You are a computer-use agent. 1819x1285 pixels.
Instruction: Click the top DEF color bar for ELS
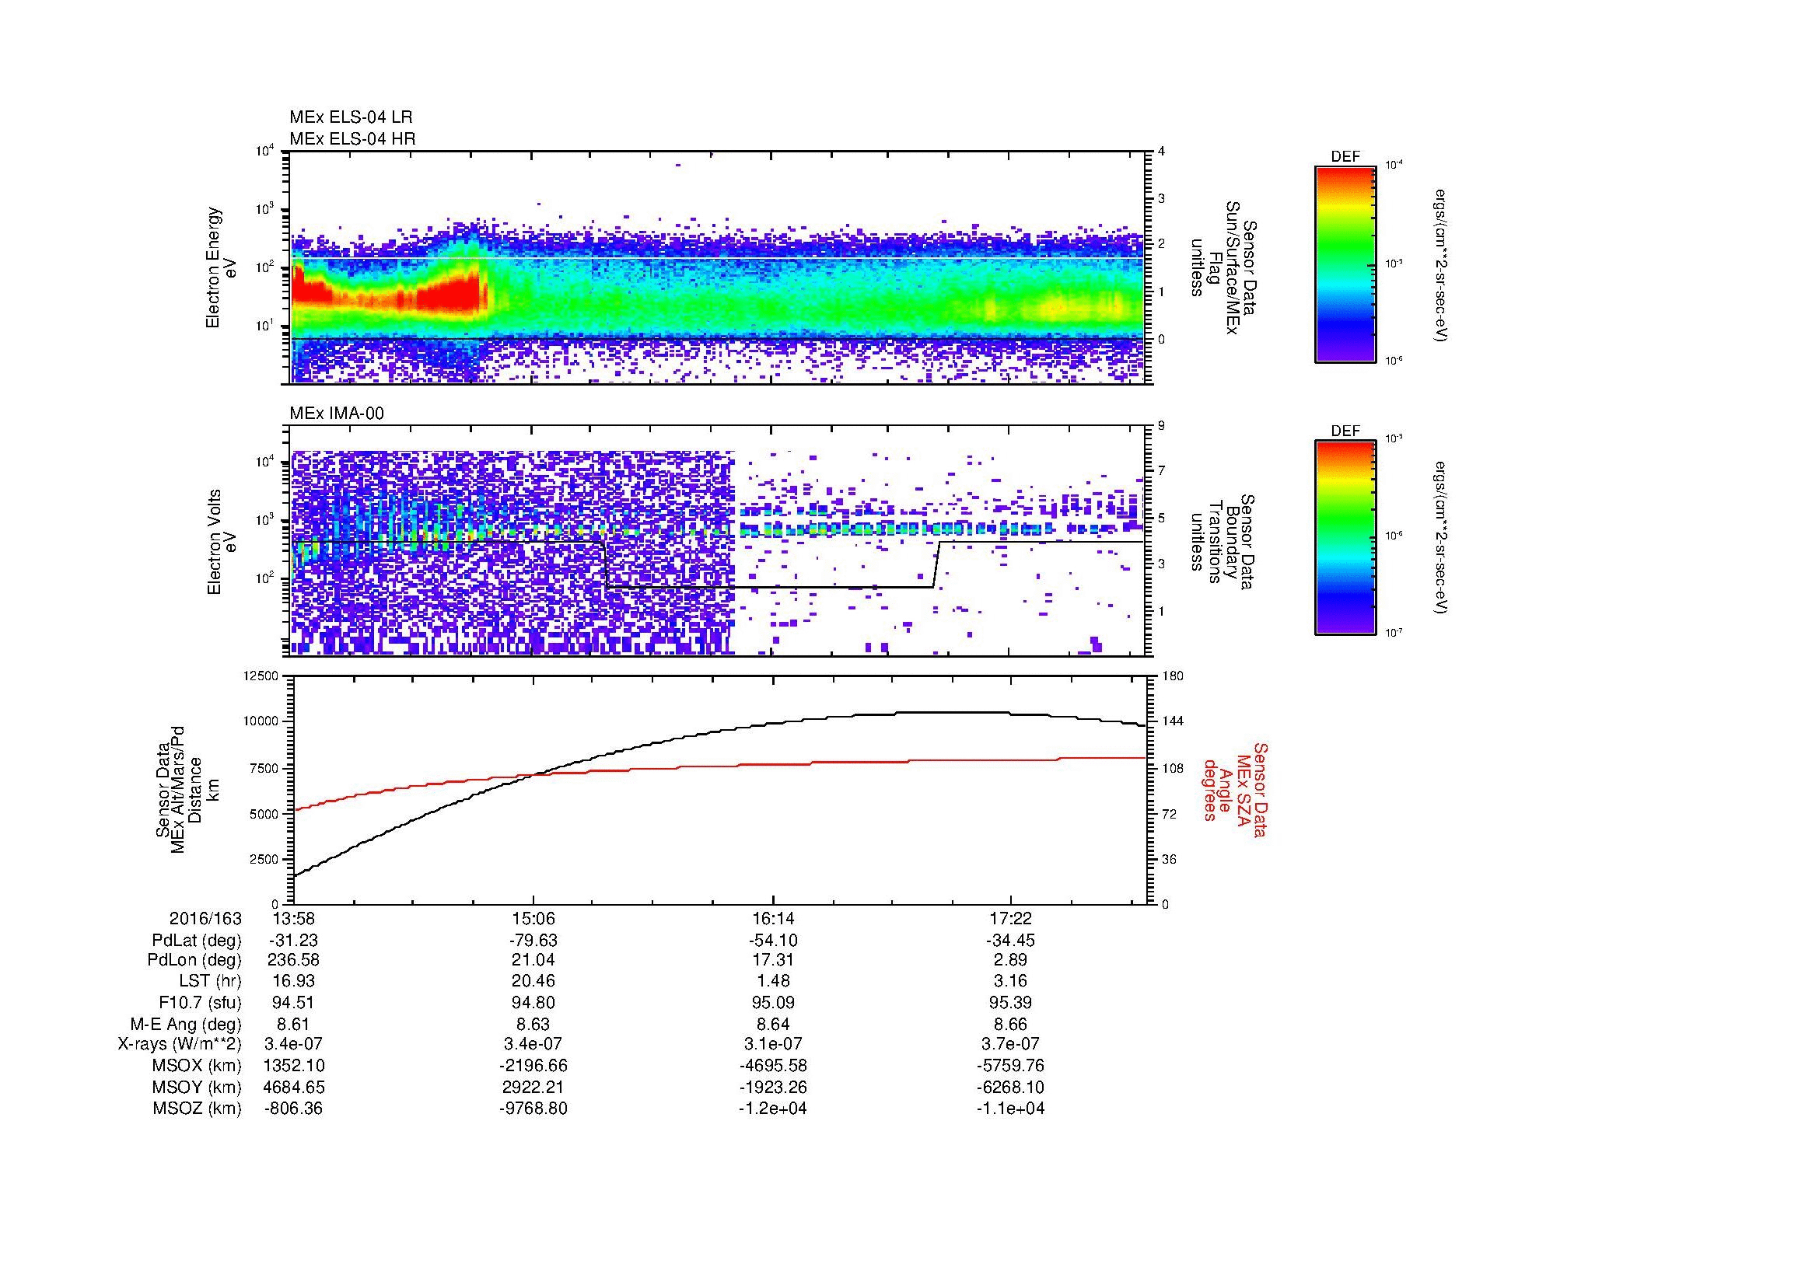[x=1345, y=263]
